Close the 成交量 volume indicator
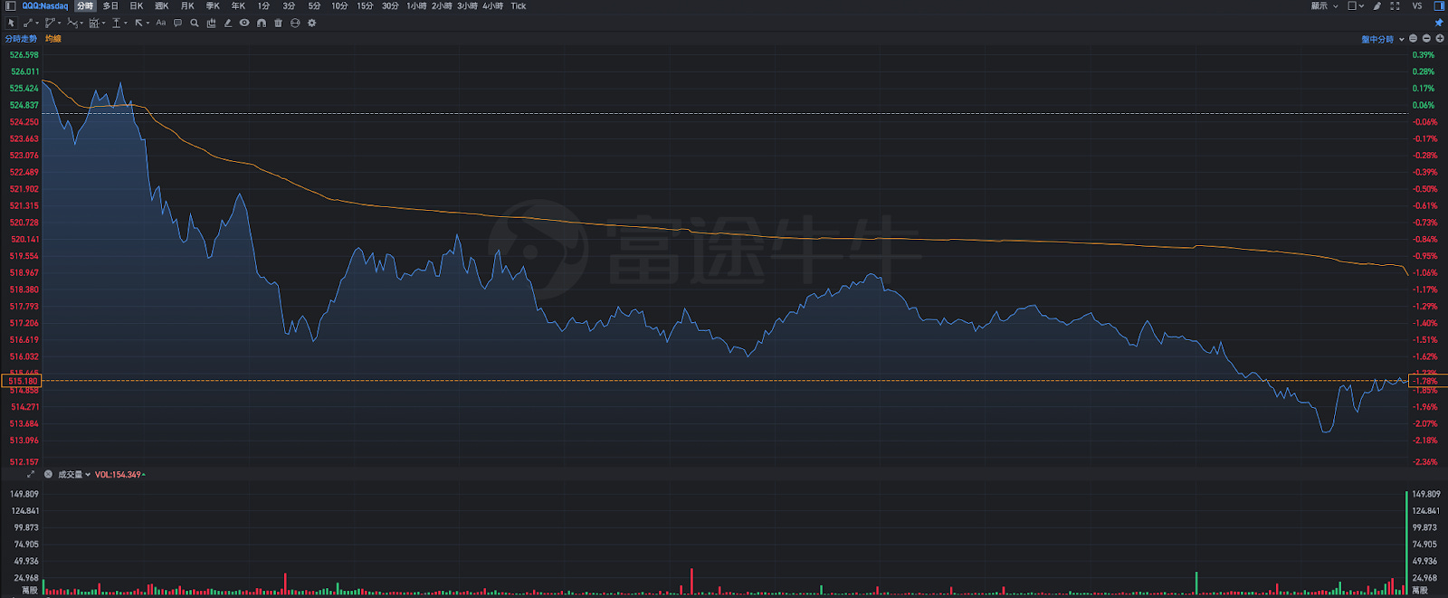Viewport: 1448px width, 598px height. tap(48, 474)
